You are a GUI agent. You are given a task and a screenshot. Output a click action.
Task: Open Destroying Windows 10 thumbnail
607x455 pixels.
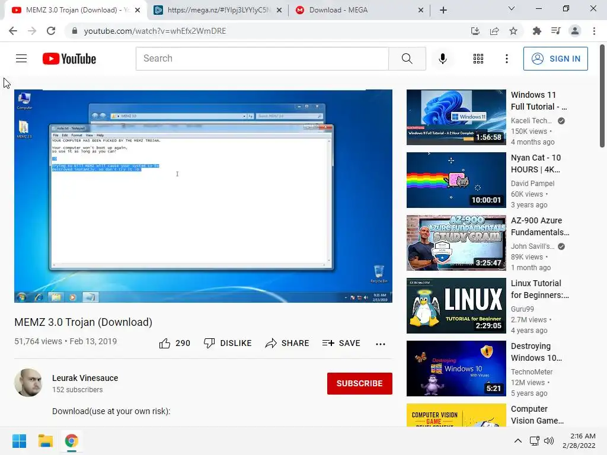(x=456, y=369)
